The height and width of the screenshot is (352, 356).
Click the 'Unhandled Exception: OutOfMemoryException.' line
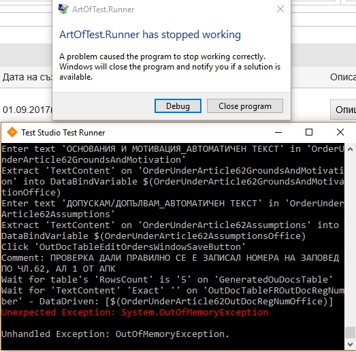pyautogui.click(x=115, y=334)
